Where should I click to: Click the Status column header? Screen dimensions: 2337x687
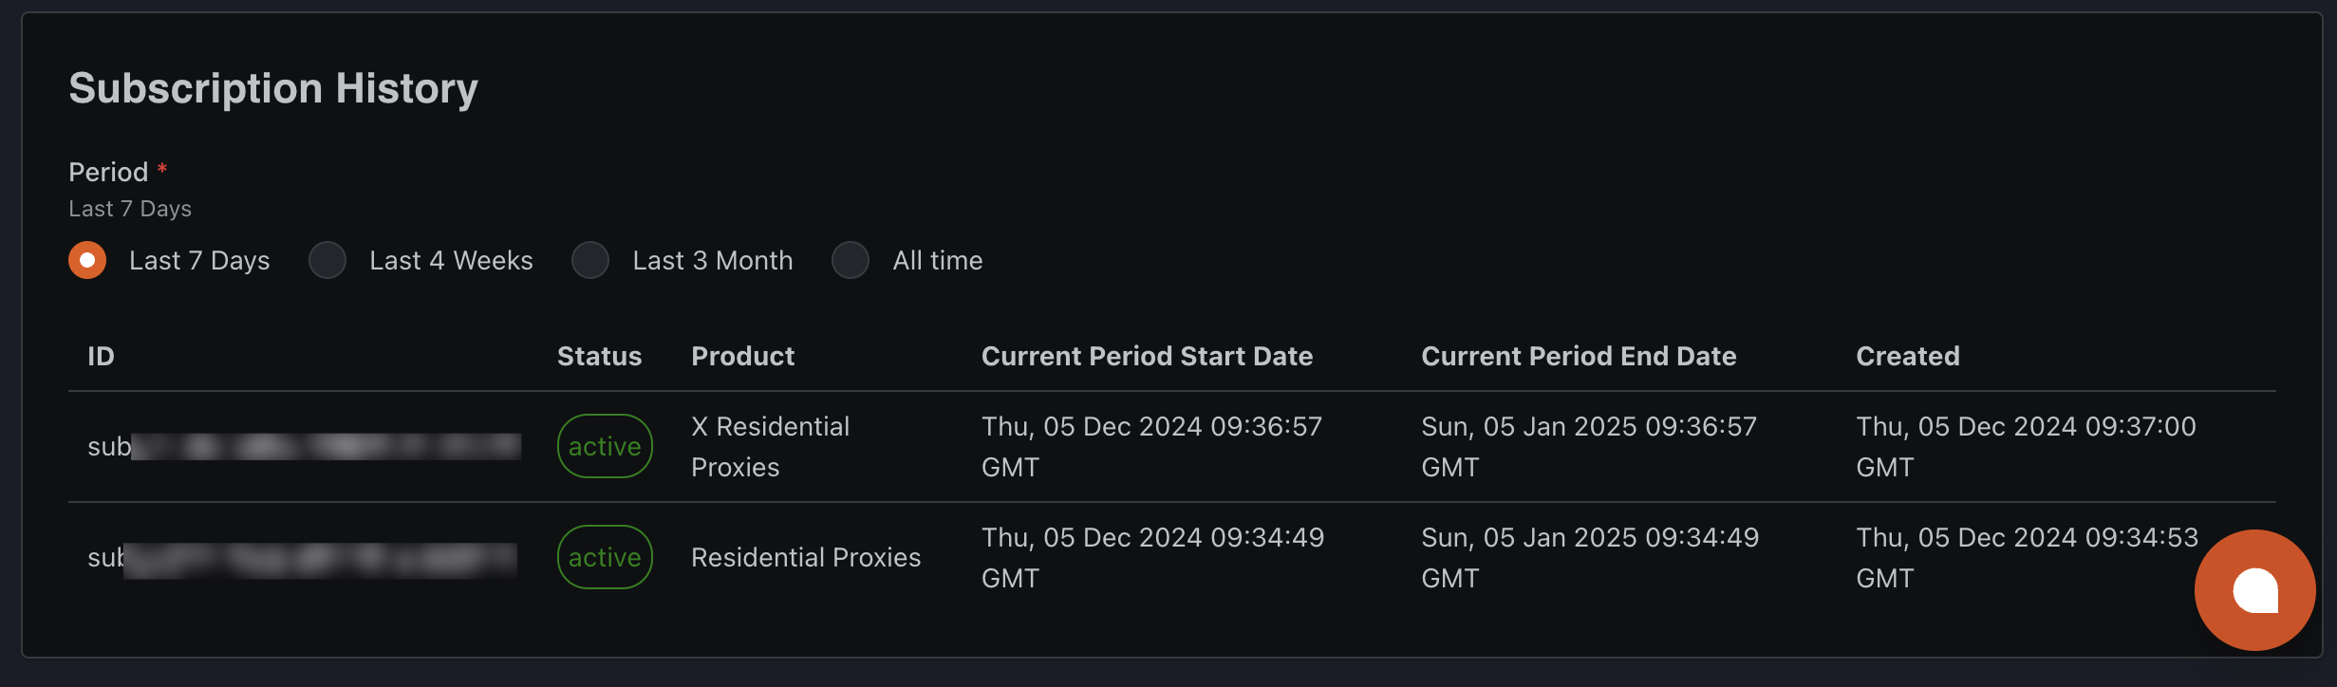tap(599, 356)
